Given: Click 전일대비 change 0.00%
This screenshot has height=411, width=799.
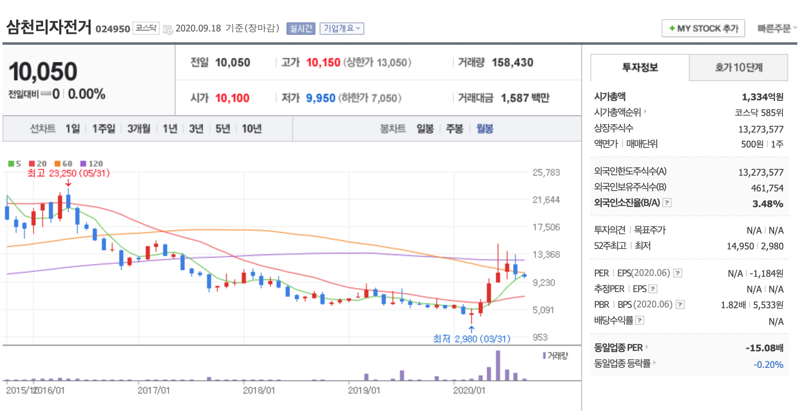Looking at the screenshot, I should (87, 94).
